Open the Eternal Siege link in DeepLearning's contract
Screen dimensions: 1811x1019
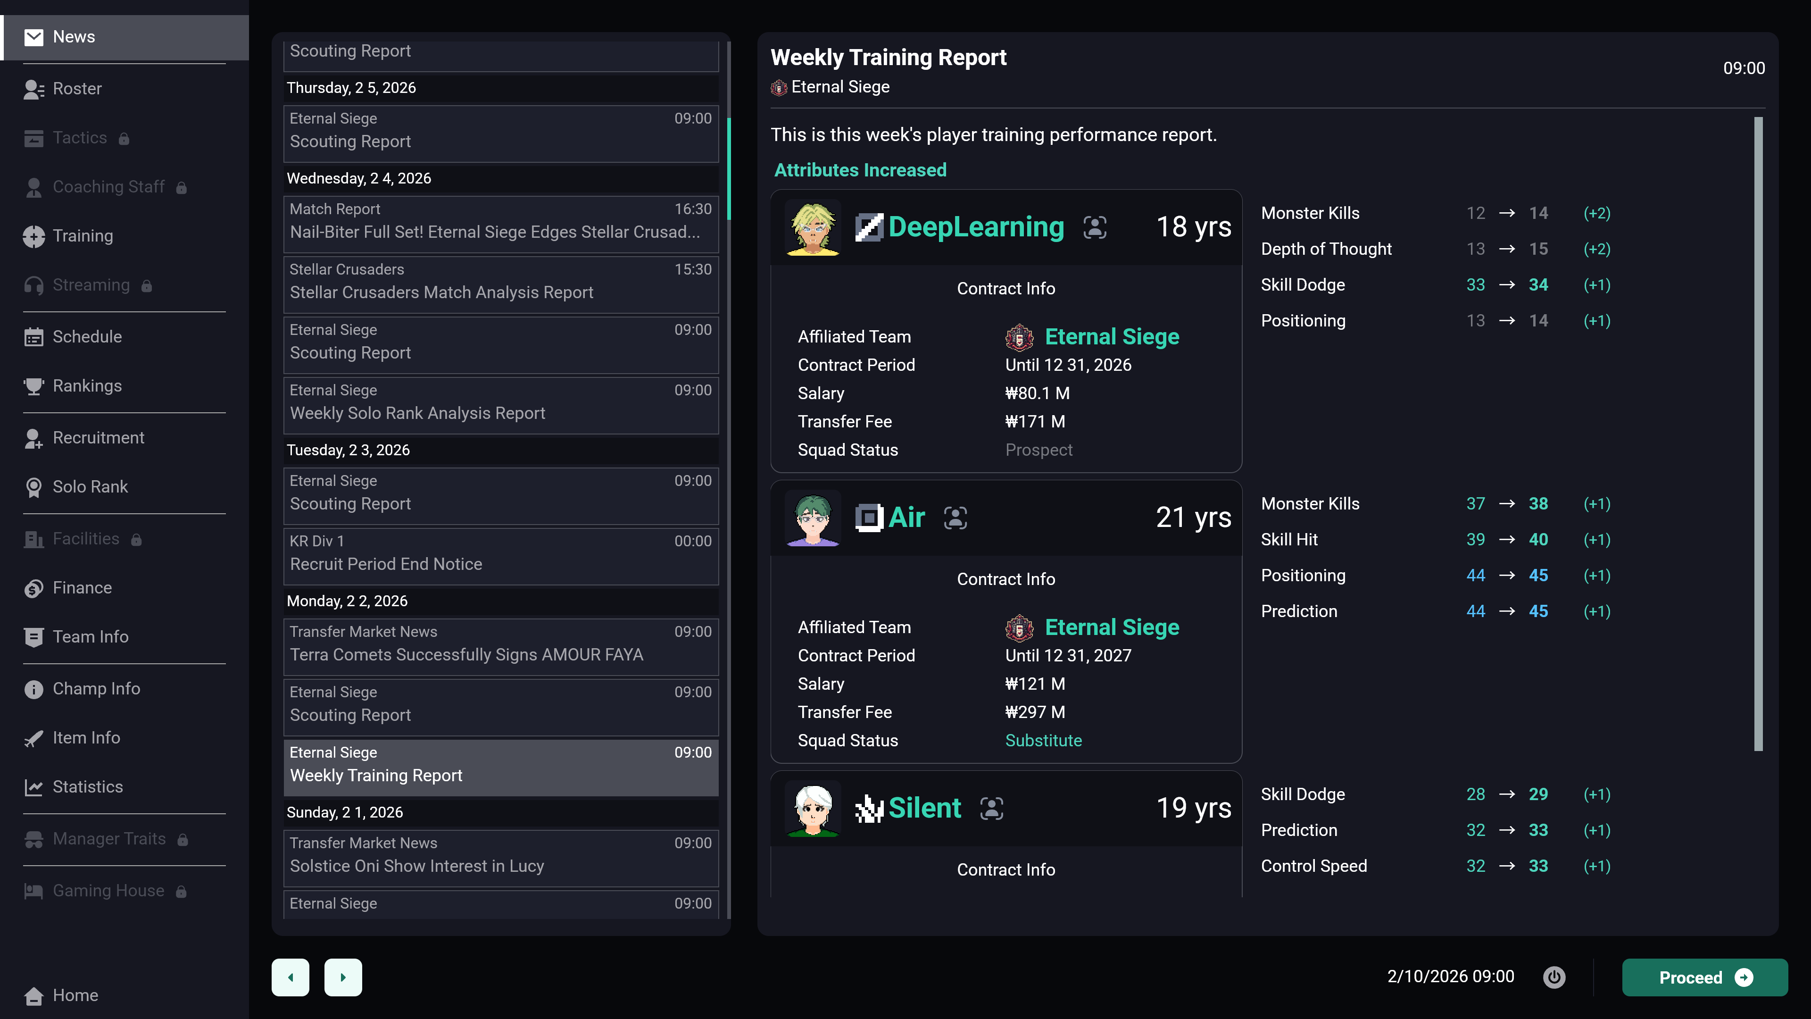click(1112, 337)
